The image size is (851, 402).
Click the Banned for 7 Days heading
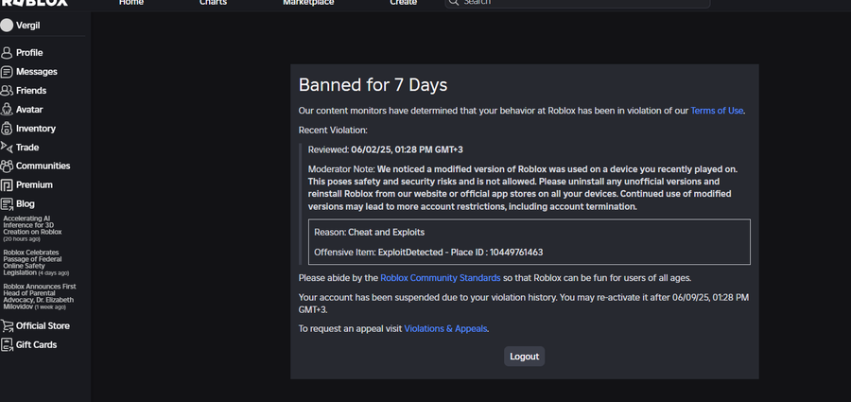[373, 85]
